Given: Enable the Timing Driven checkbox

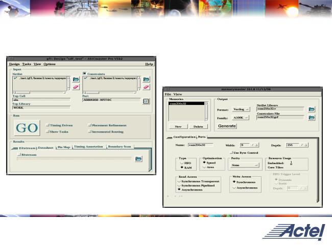Looking at the screenshot, I should click(x=46, y=125).
